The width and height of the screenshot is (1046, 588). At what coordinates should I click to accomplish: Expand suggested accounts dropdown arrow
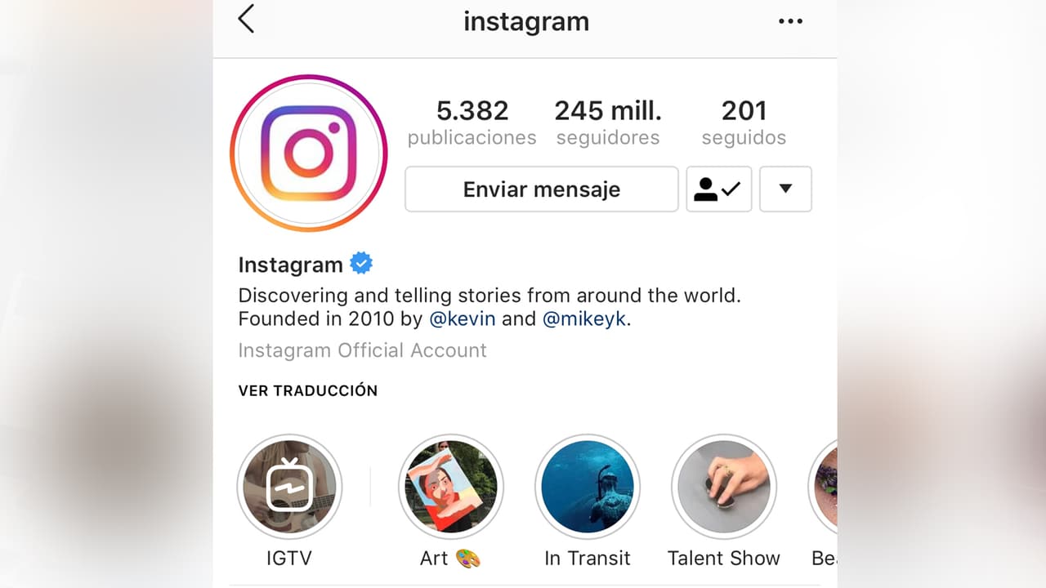pyautogui.click(x=785, y=189)
